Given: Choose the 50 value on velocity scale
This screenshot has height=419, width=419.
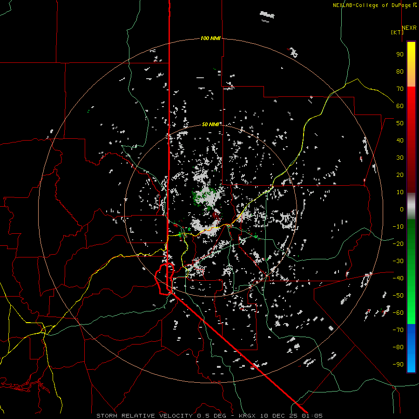Looking at the screenshot, I should pos(400,123).
